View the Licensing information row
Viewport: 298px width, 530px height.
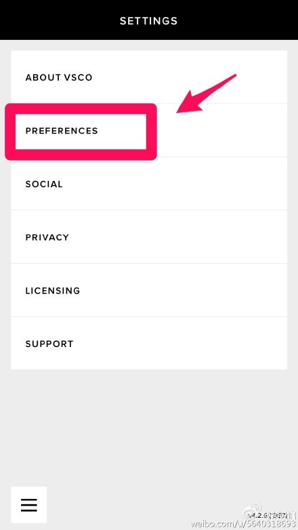(x=149, y=290)
